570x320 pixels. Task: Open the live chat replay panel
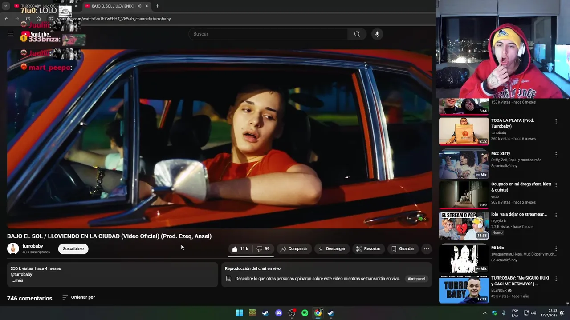coord(416,279)
